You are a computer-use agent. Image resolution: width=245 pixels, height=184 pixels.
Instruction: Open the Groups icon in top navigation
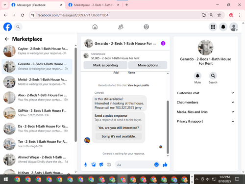click(x=147, y=27)
